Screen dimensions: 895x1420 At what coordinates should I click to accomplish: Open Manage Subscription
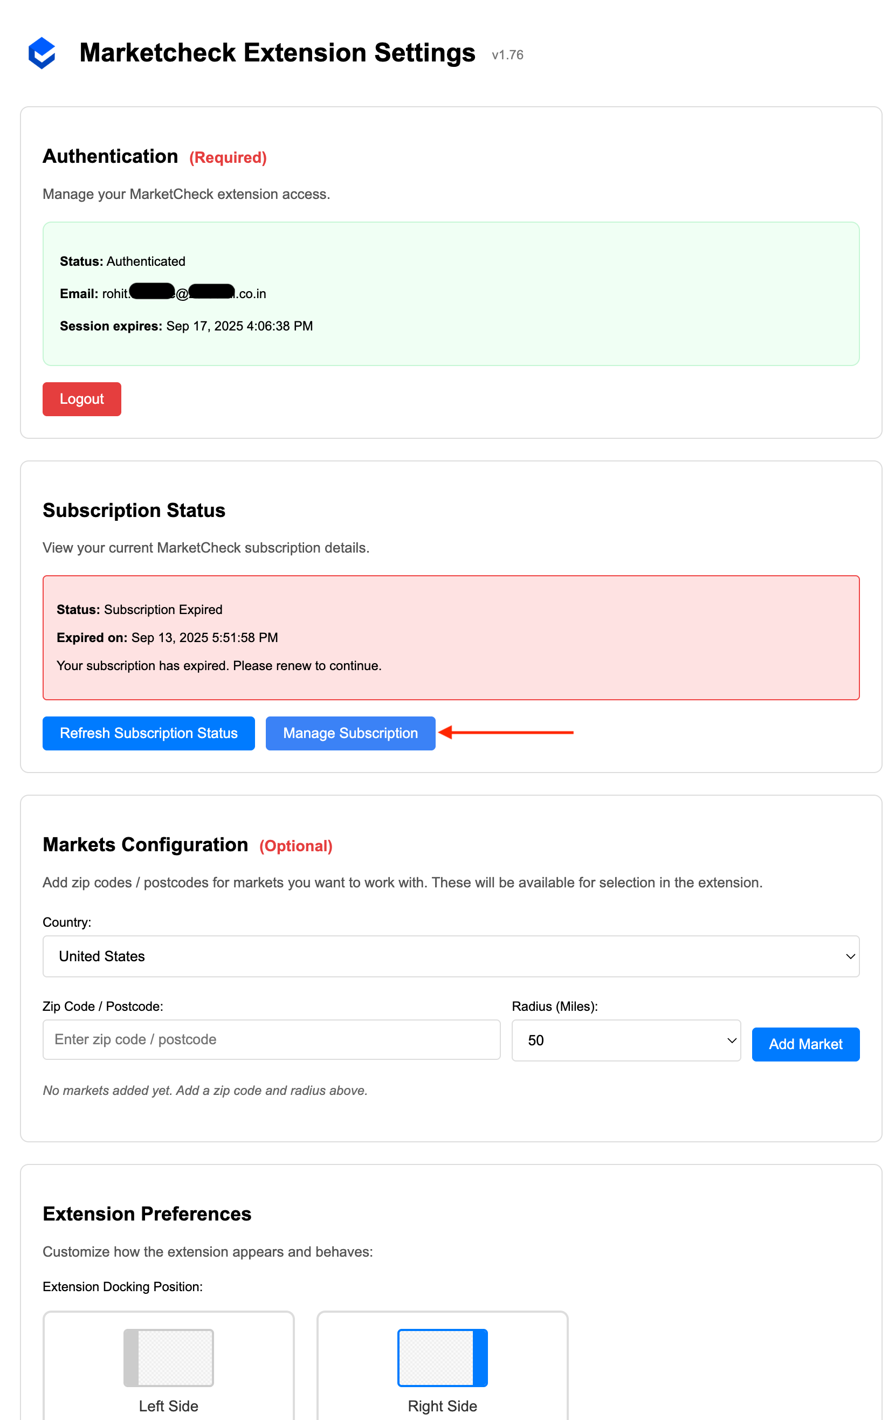(350, 733)
